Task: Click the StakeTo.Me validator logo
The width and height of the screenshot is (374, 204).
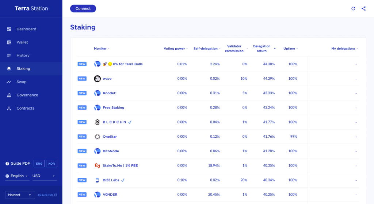Action: 97,165
